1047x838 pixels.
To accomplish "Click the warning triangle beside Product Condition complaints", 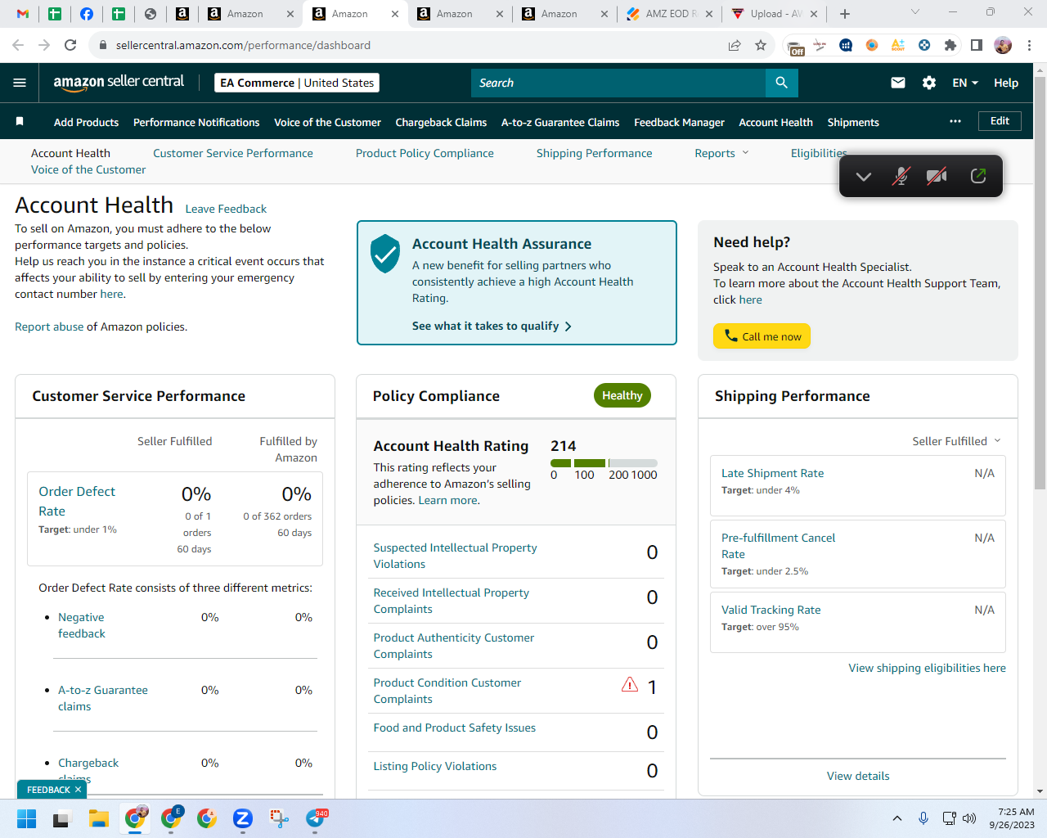I will pyautogui.click(x=630, y=684).
